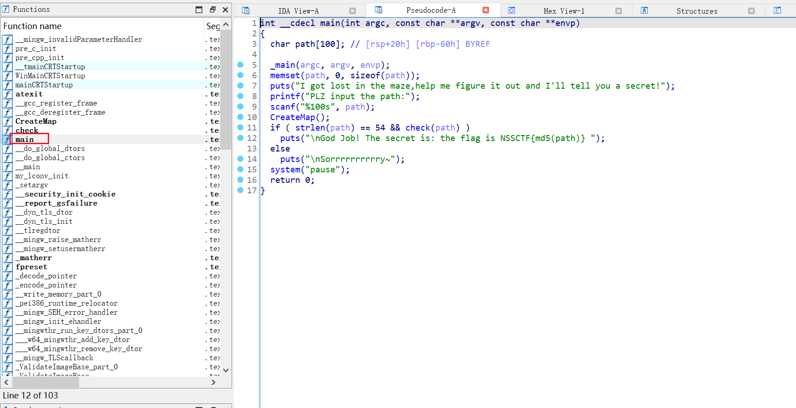Click the vertical scrollbar thumb in Functions

click(226, 89)
